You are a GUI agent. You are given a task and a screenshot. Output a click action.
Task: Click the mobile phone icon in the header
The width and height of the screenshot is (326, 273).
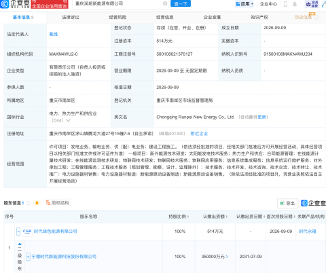(285, 4)
